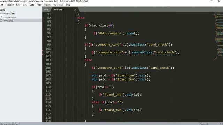Click the 'var pro1' declaration
The width and height of the screenshot is (223, 125).
(99, 75)
